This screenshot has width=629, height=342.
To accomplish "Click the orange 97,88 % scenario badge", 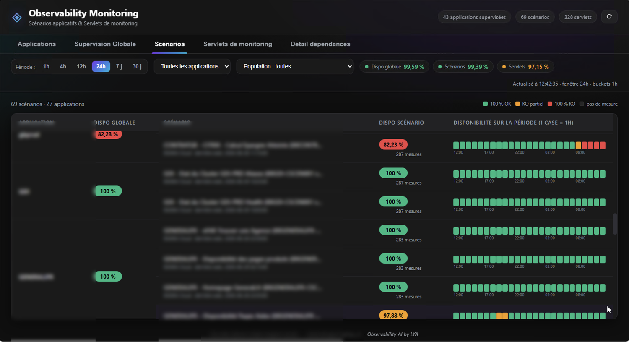I will pos(393,315).
